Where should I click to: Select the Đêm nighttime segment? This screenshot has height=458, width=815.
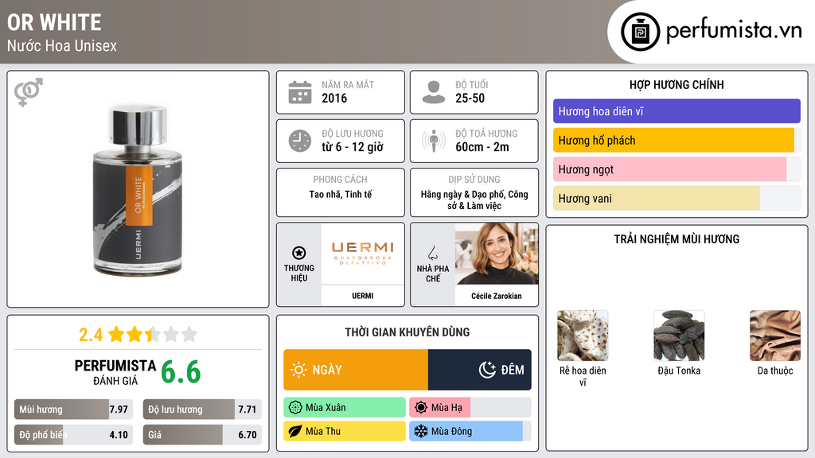(x=480, y=370)
